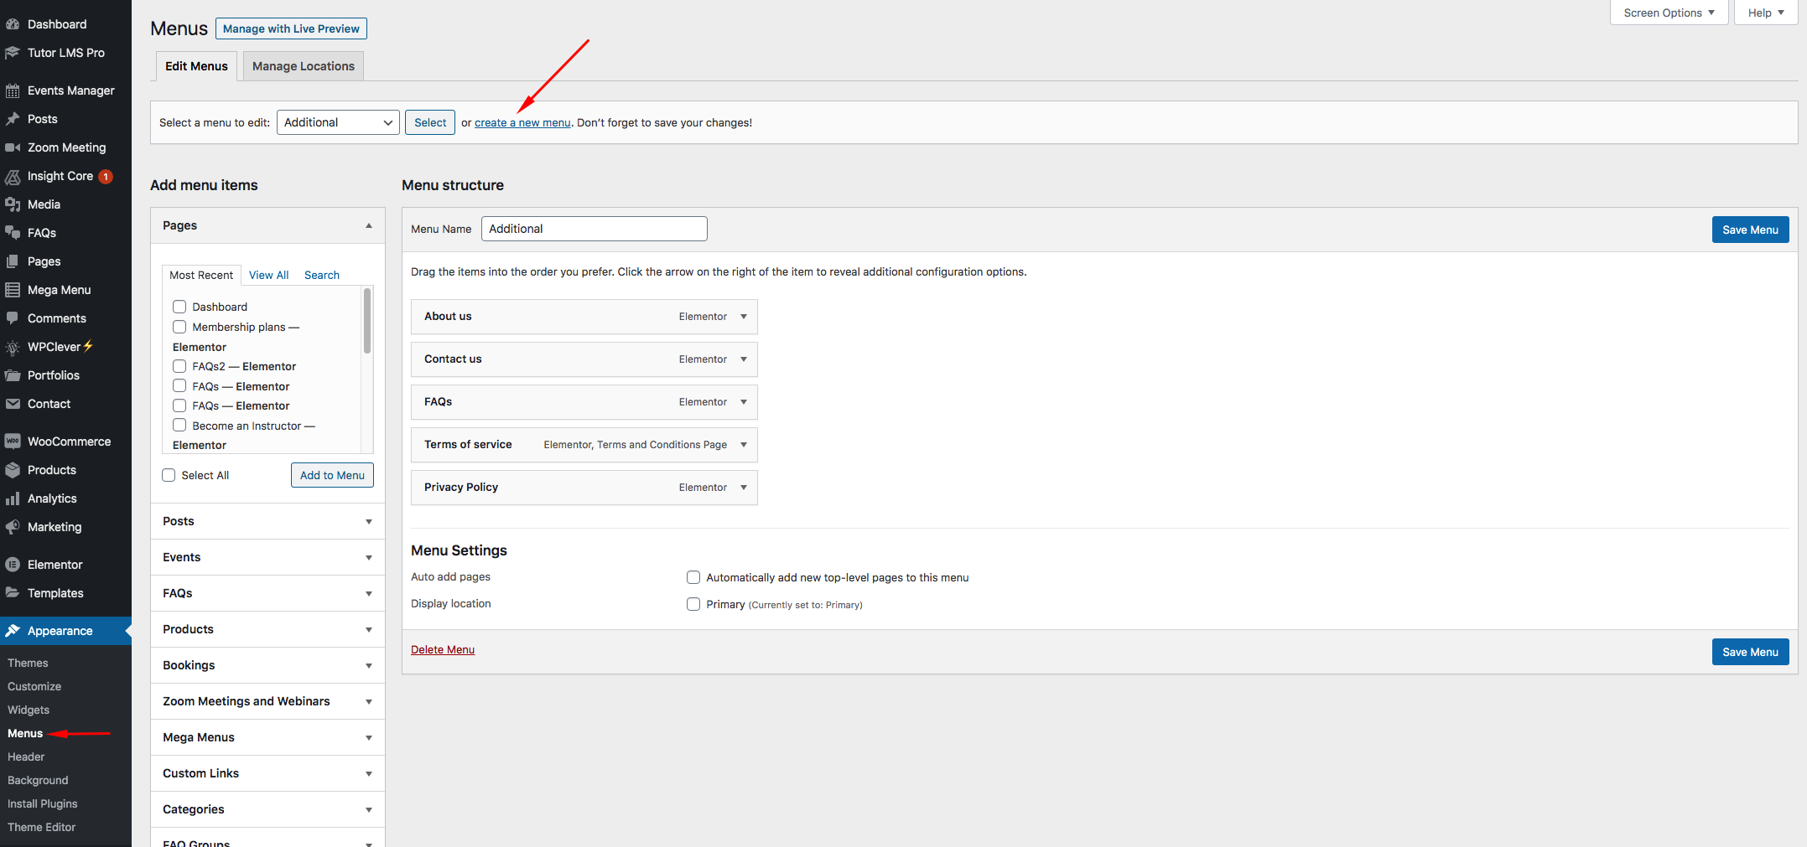Click the WooCommerce icon in sidebar

13,442
